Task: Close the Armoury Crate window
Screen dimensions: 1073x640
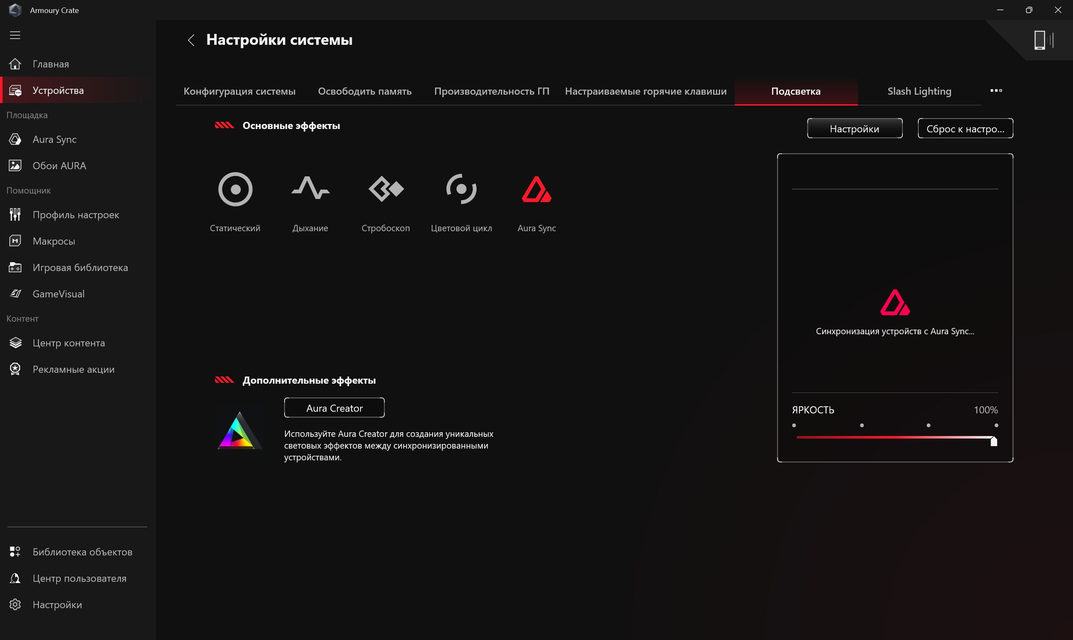Action: pyautogui.click(x=1058, y=10)
